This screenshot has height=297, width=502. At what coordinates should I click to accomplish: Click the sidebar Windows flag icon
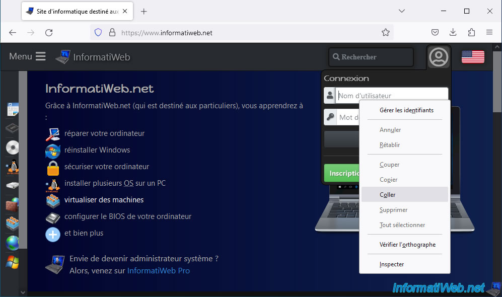(x=13, y=262)
